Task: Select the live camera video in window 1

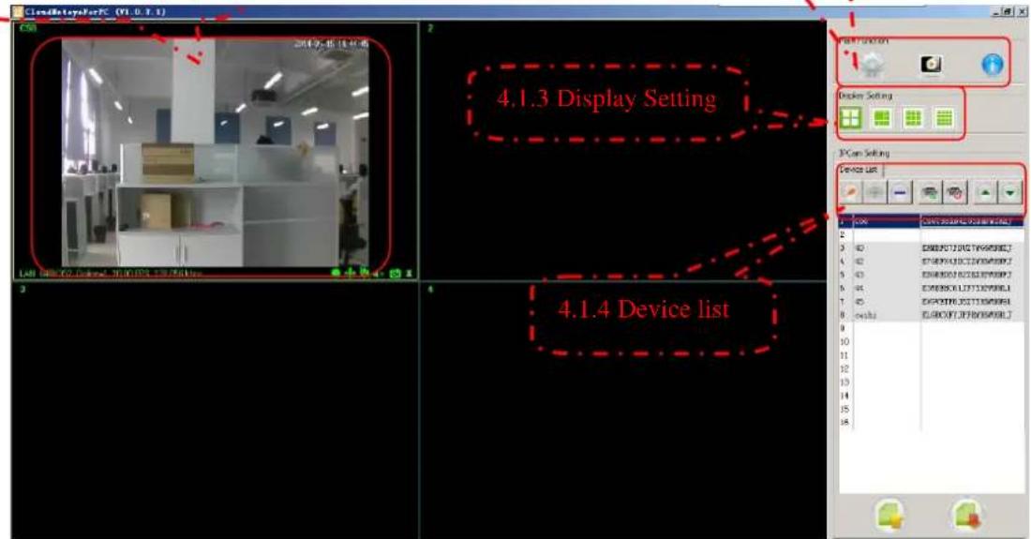Action: [x=215, y=152]
